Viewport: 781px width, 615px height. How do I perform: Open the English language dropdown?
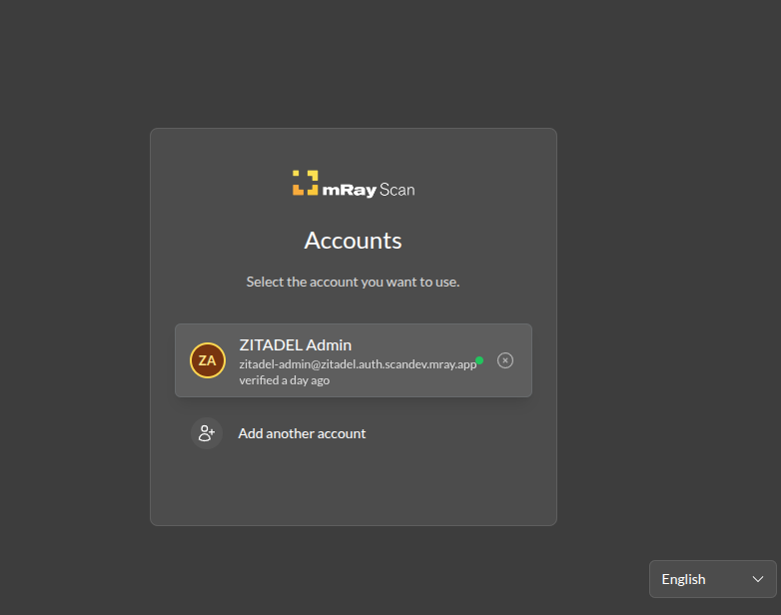pos(713,579)
